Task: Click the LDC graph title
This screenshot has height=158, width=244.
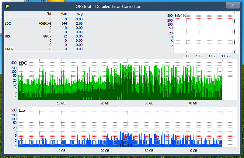Action: (23, 63)
